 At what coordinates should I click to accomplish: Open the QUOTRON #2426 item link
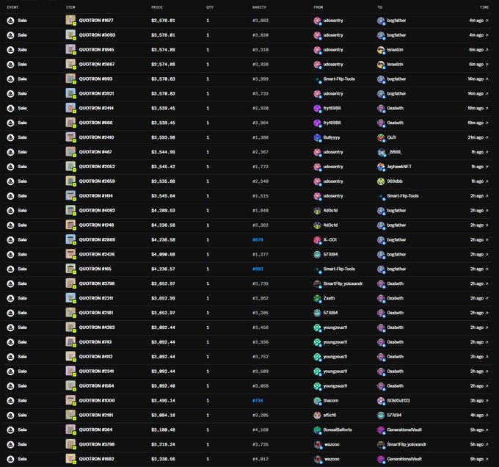97,254
